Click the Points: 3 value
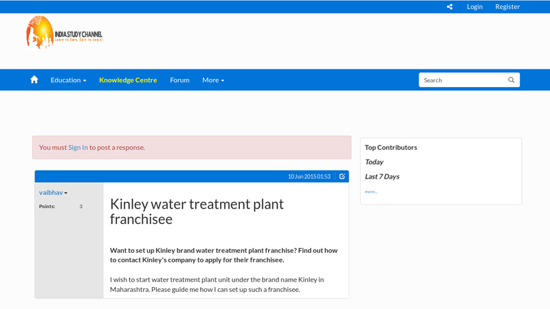Image resolution: width=550 pixels, height=309 pixels. [x=80, y=207]
